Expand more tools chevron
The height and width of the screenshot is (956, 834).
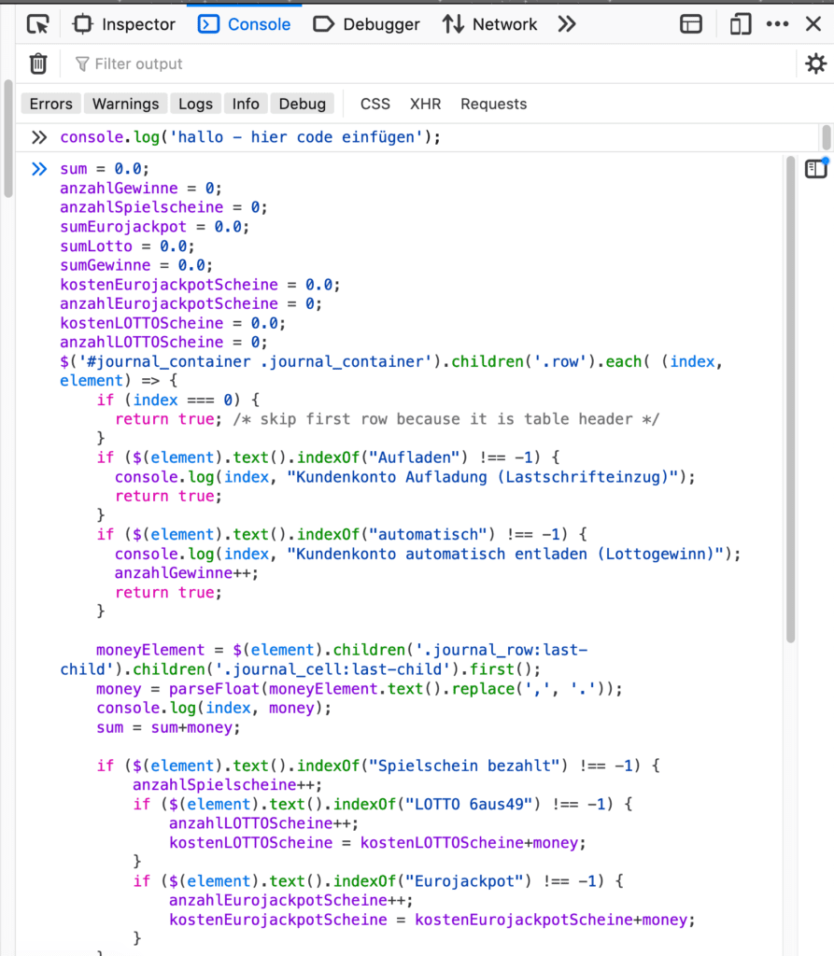click(567, 24)
